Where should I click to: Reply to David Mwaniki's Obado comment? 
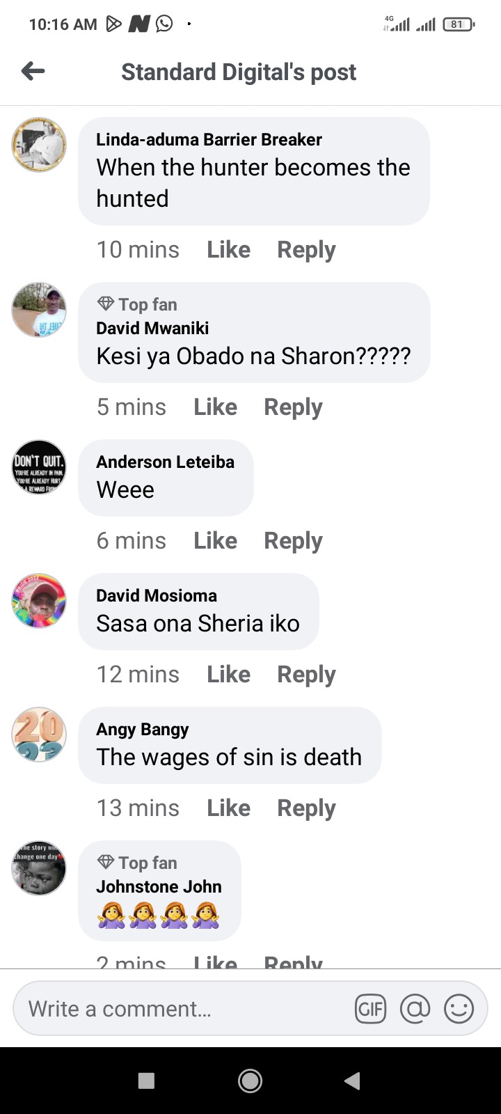(x=293, y=407)
